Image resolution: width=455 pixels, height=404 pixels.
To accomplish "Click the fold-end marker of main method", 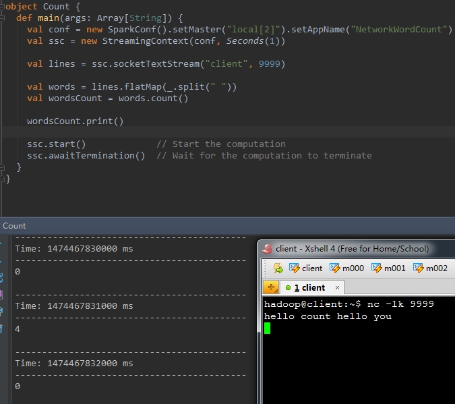I will click(2, 167).
